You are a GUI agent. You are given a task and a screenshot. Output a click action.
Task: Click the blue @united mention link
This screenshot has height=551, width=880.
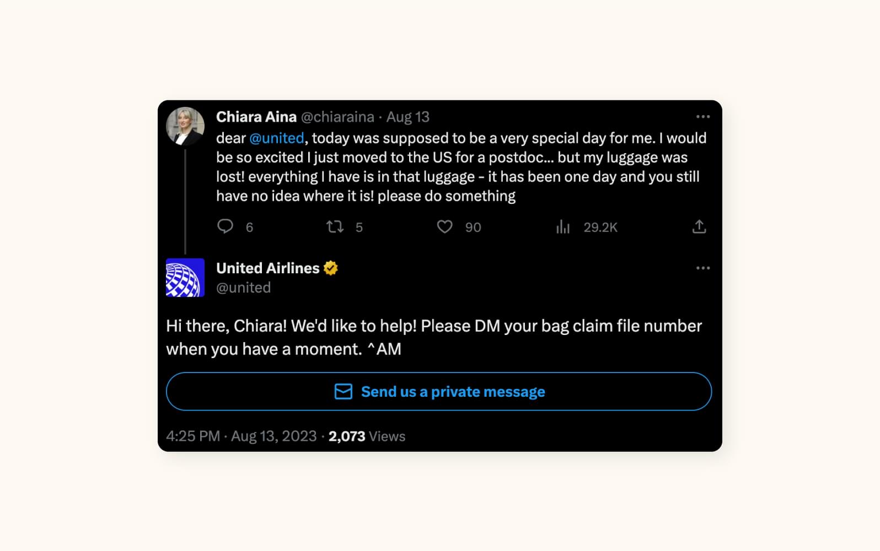pyautogui.click(x=276, y=138)
